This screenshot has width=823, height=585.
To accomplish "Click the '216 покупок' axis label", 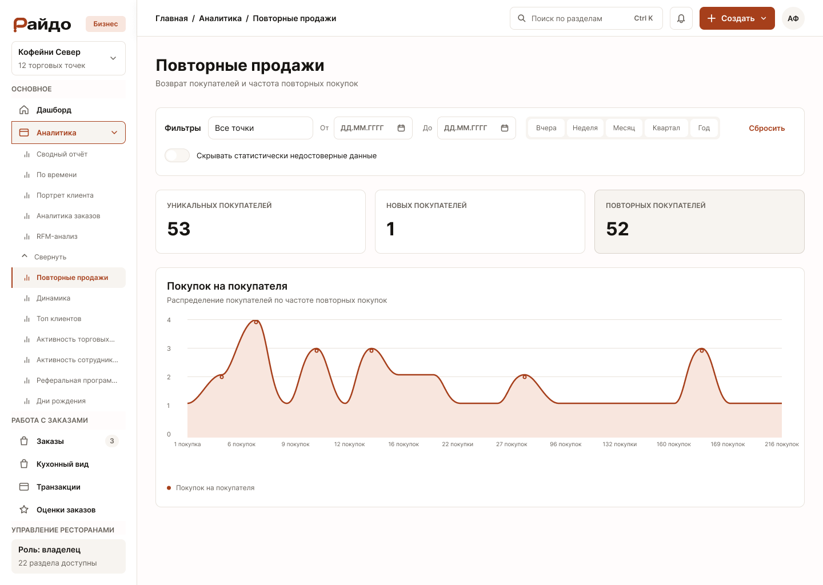I will pyautogui.click(x=782, y=444).
